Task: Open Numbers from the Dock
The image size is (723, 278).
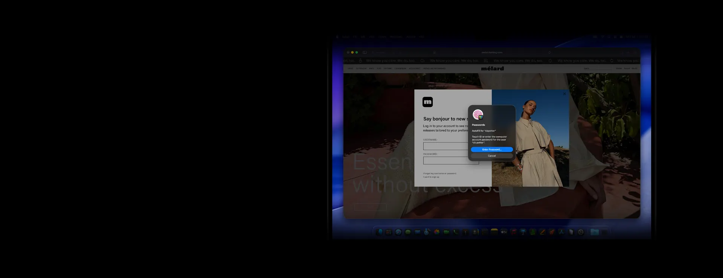Action: click(532, 232)
